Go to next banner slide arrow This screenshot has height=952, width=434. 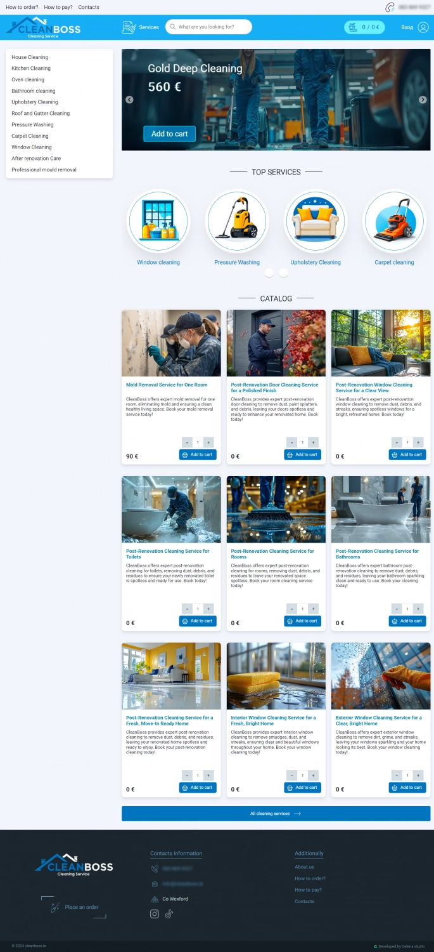tap(423, 100)
